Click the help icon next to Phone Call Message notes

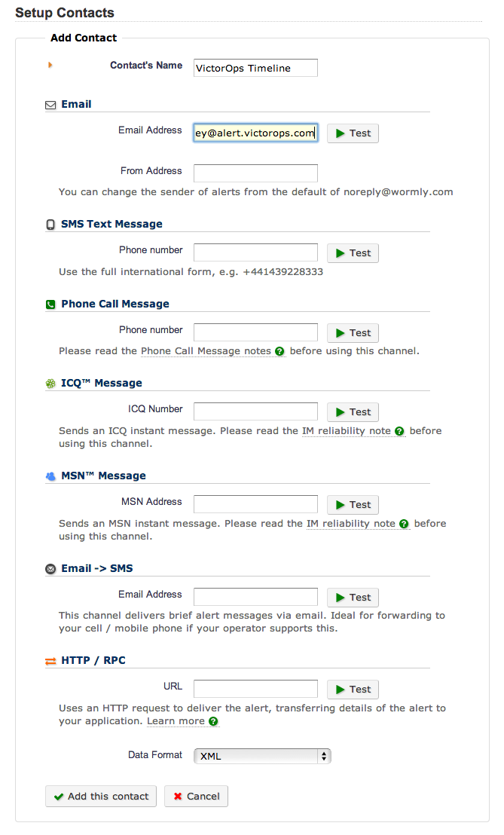pyautogui.click(x=279, y=351)
